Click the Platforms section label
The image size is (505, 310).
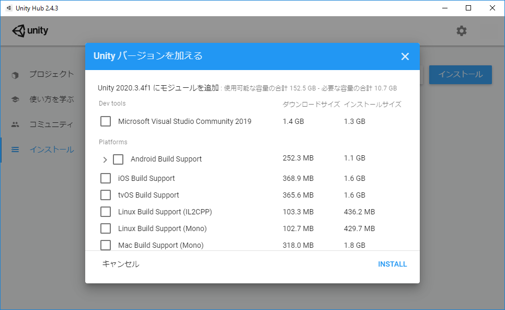(113, 142)
